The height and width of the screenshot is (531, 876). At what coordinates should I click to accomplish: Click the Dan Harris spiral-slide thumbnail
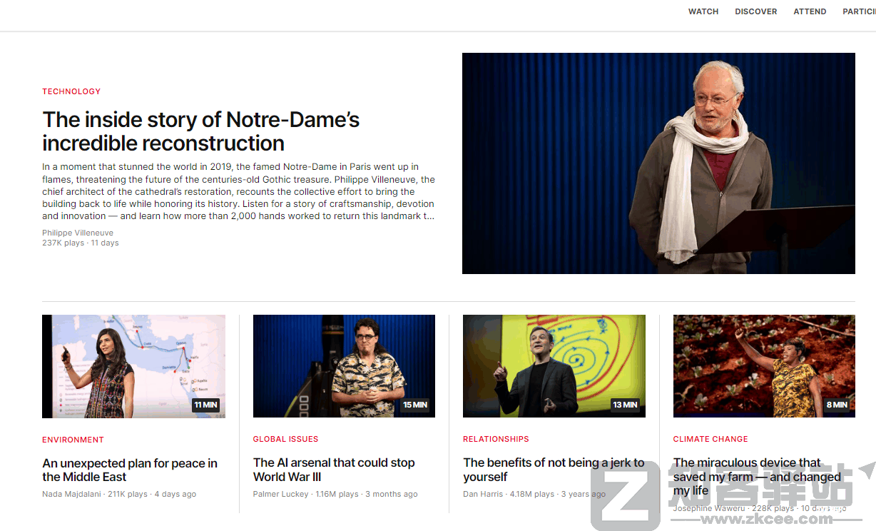tap(554, 366)
